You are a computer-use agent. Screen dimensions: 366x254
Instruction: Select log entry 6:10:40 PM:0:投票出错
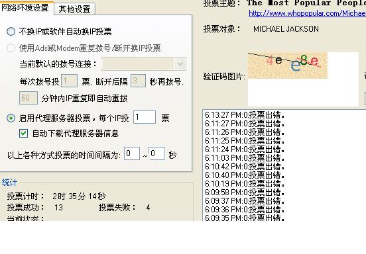(x=245, y=175)
